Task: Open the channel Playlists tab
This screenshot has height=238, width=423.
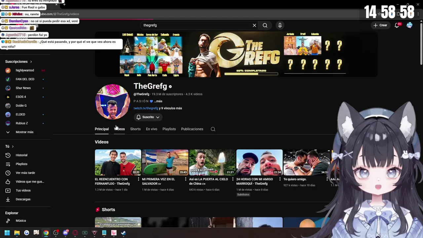Action: coord(169,129)
